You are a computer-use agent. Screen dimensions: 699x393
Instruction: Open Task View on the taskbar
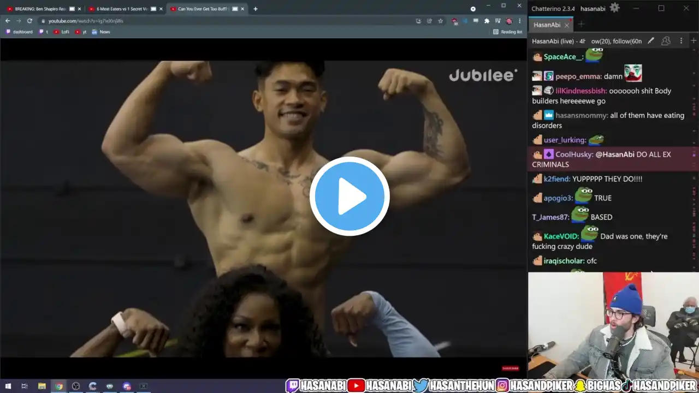pos(25,386)
